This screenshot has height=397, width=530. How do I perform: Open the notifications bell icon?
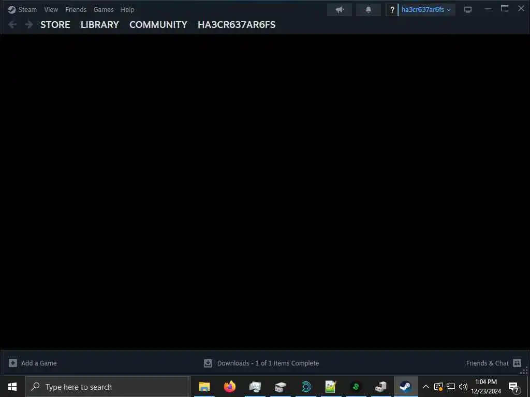[369, 10]
